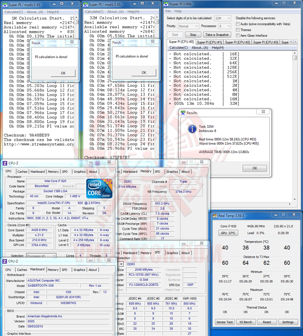Close the Finish dialog over 32M Super PI
303x336 pixels.
click(153, 41)
